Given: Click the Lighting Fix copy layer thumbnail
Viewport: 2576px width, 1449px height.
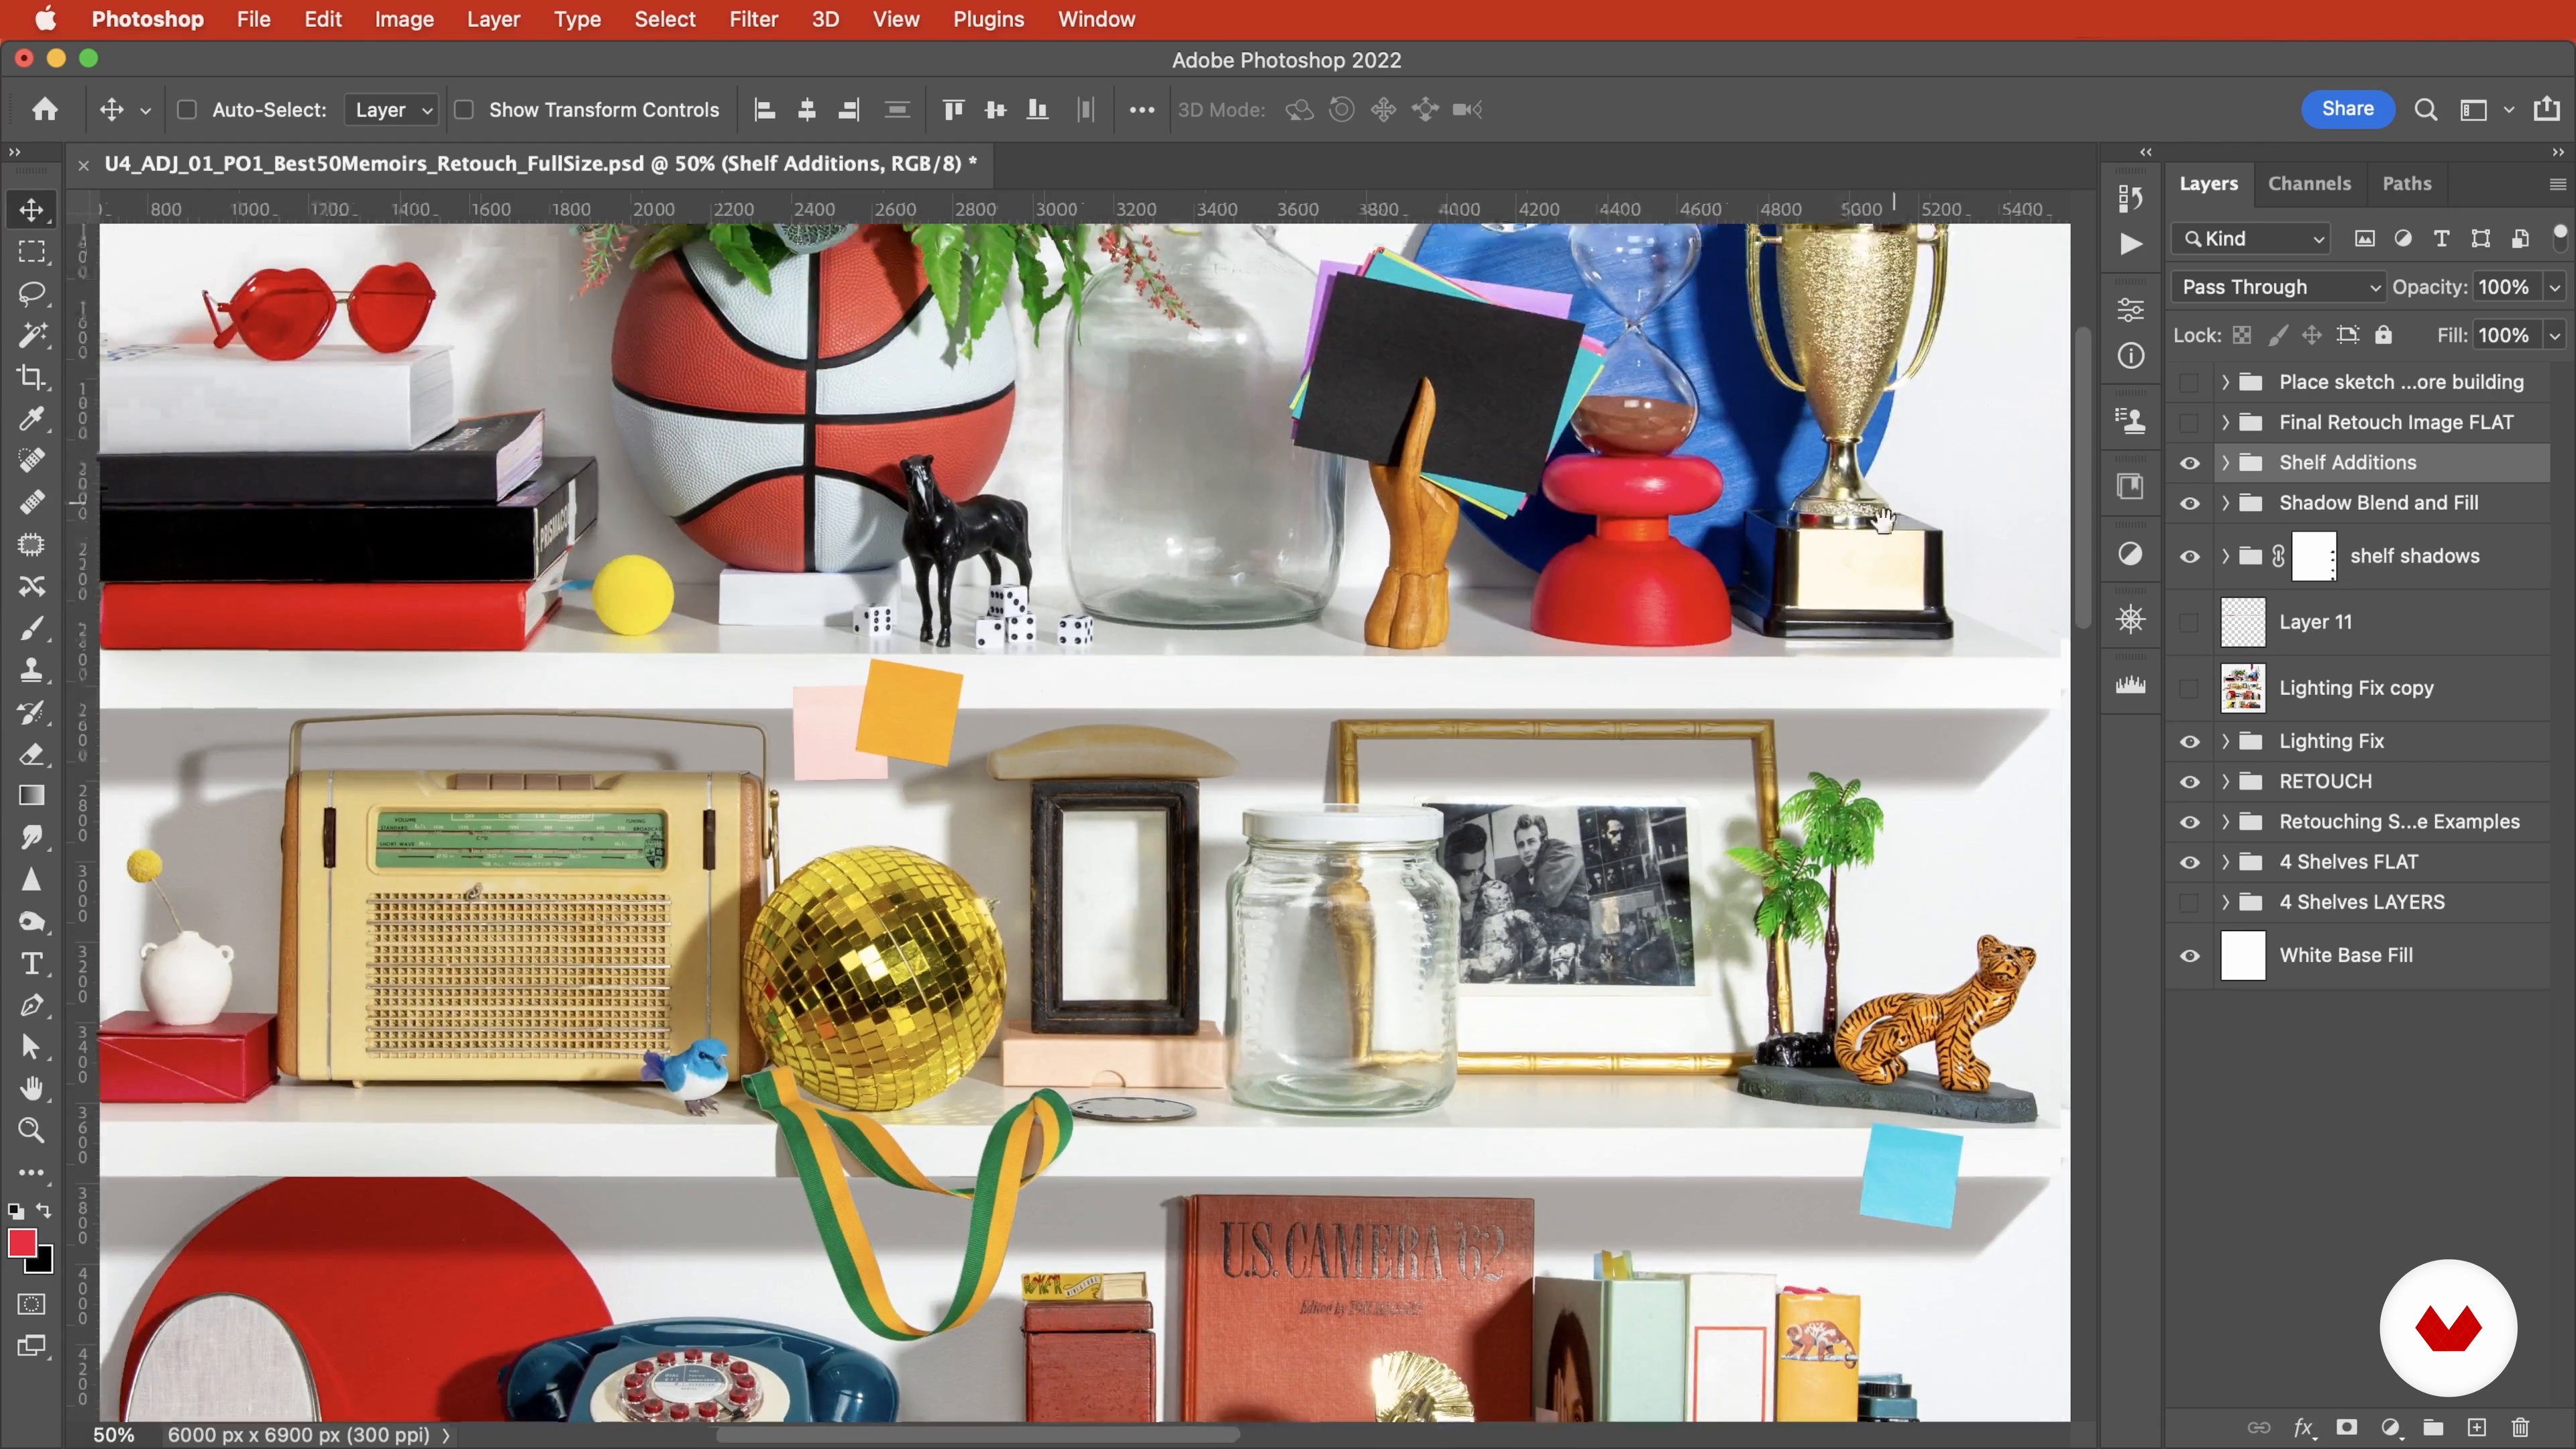Looking at the screenshot, I should click(2243, 688).
